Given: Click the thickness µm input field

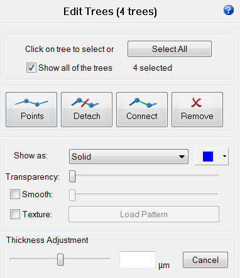Looking at the screenshot, I should pos(138,260).
